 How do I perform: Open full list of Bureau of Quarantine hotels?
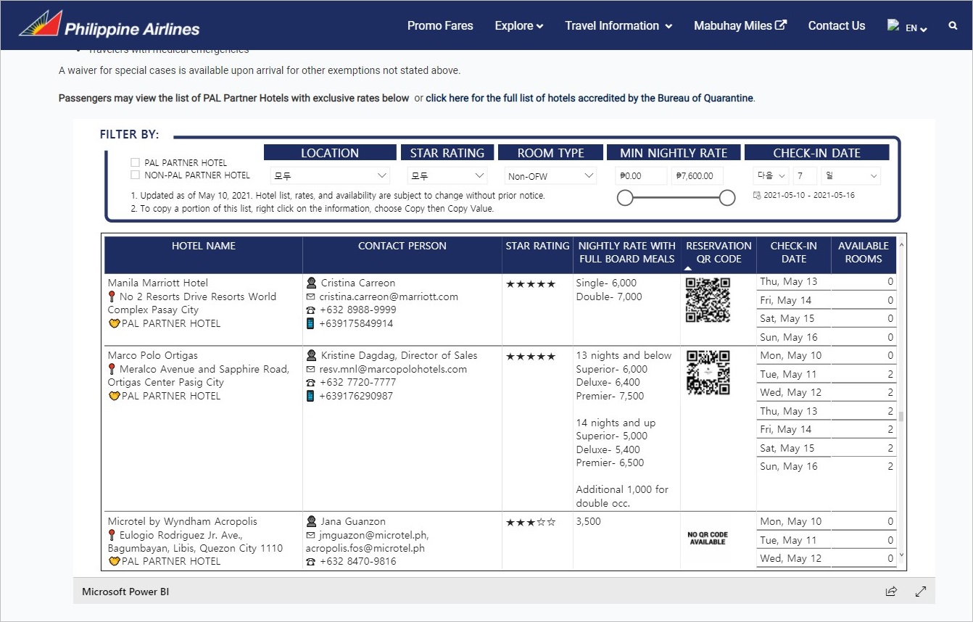click(x=590, y=98)
